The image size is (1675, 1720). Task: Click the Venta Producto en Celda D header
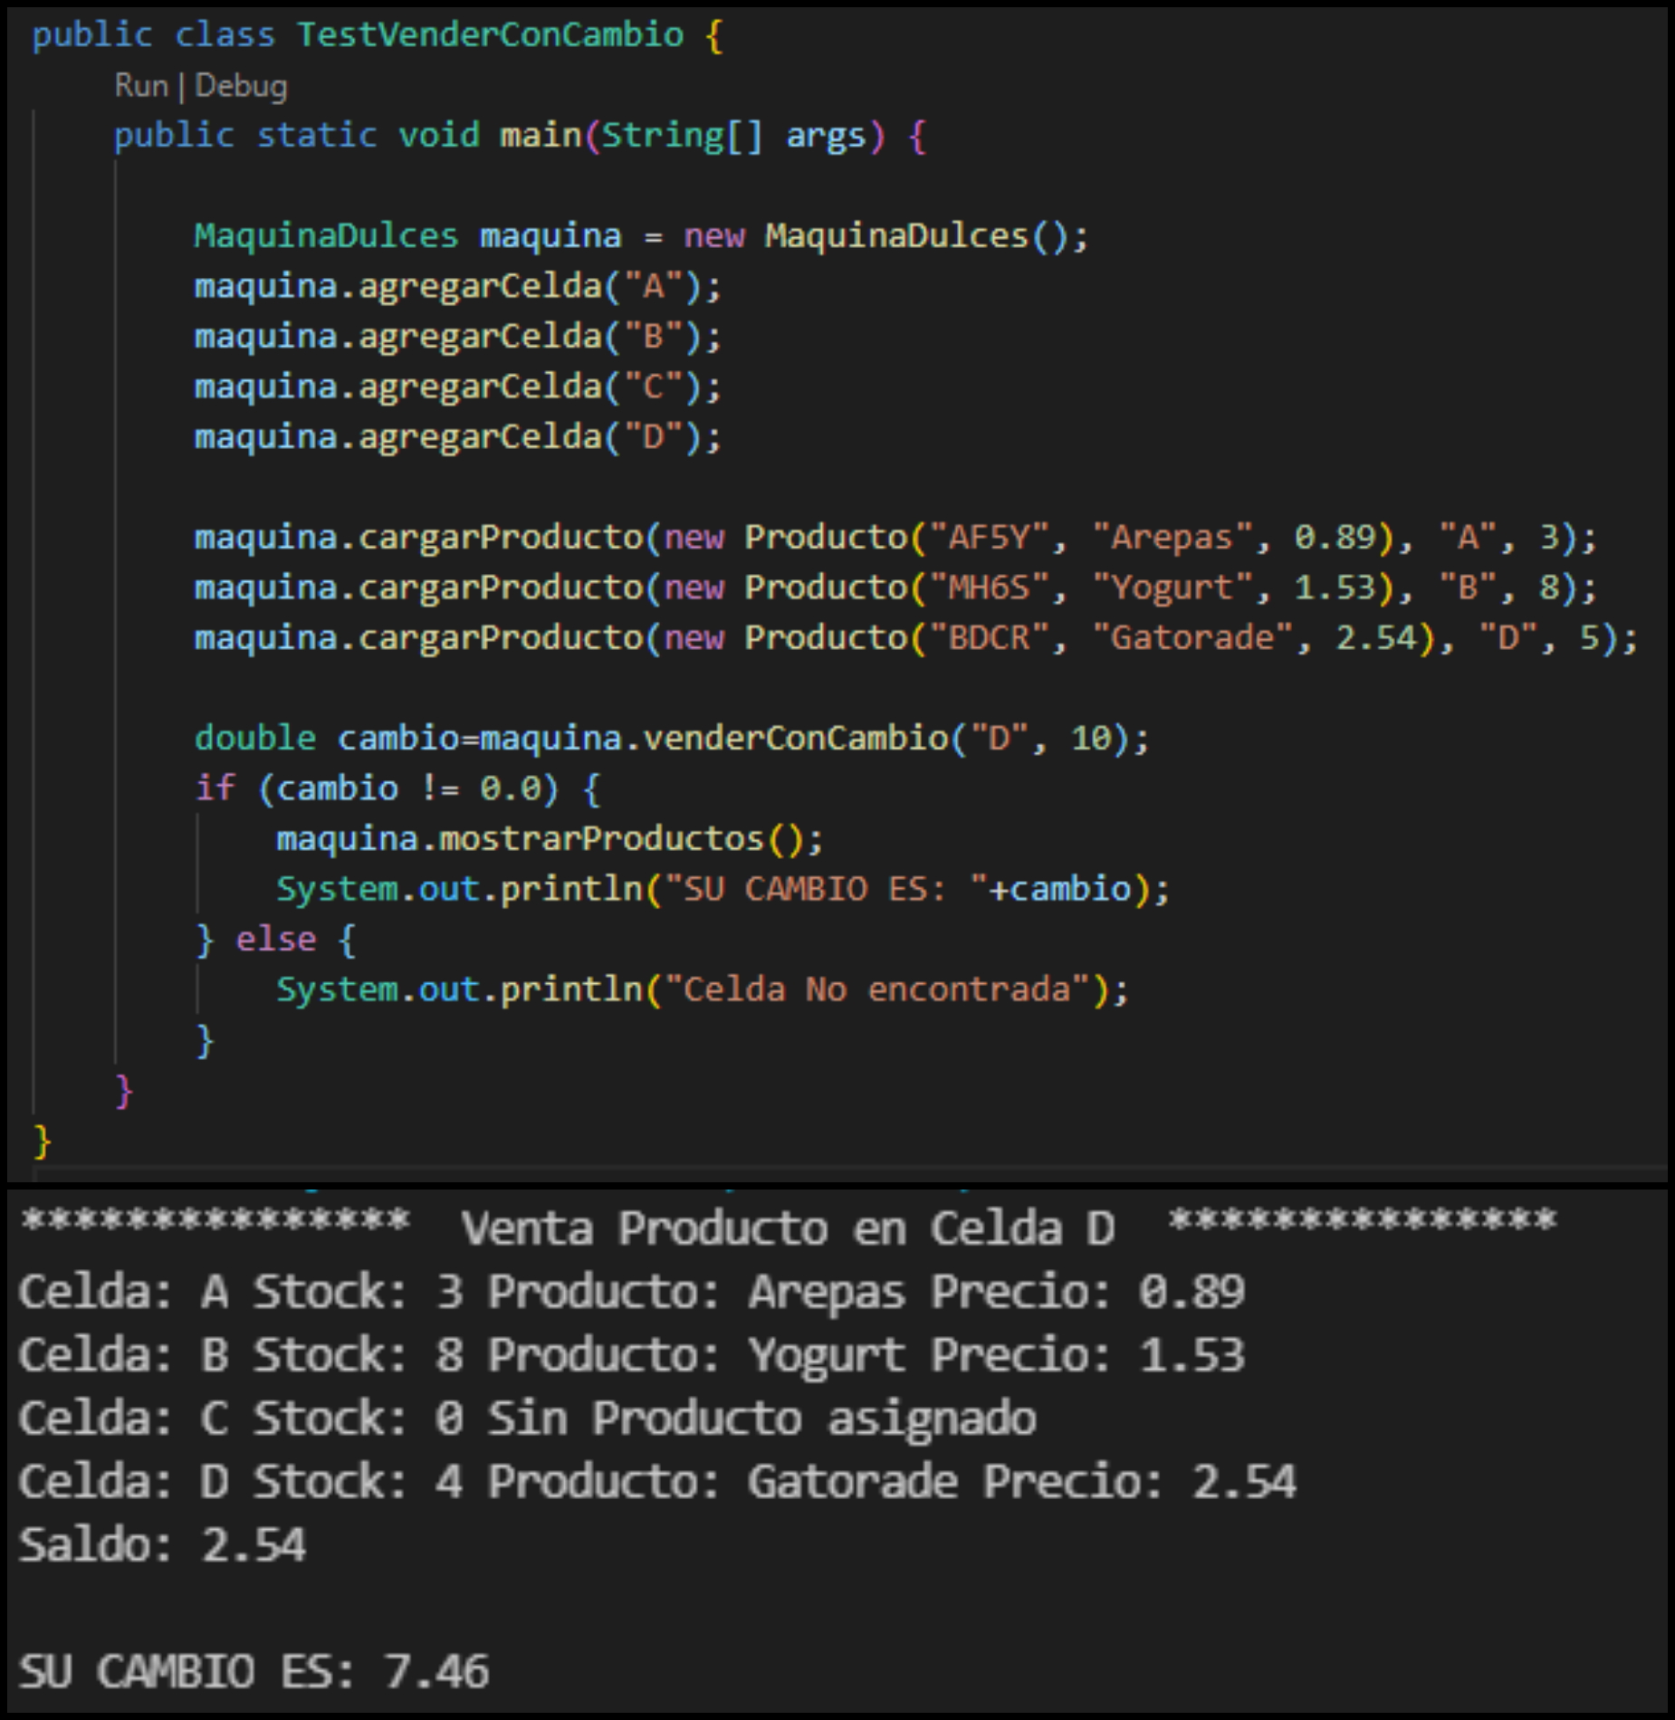pyautogui.click(x=788, y=1228)
